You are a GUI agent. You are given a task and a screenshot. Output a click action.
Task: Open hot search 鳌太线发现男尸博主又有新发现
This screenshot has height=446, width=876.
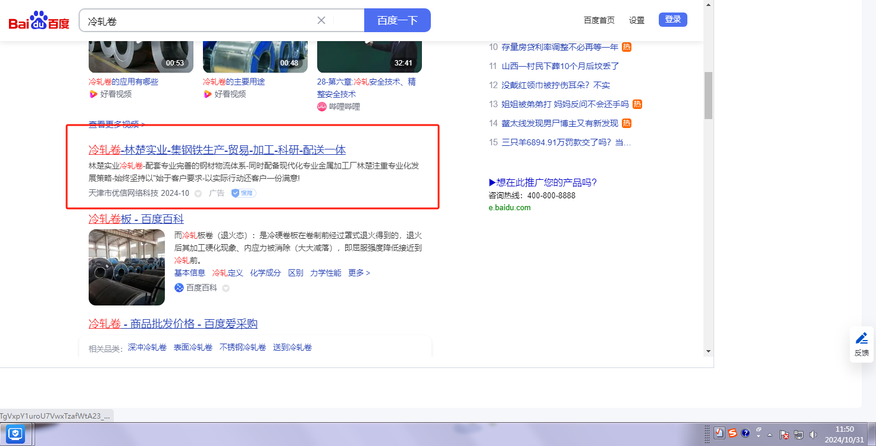pos(560,123)
